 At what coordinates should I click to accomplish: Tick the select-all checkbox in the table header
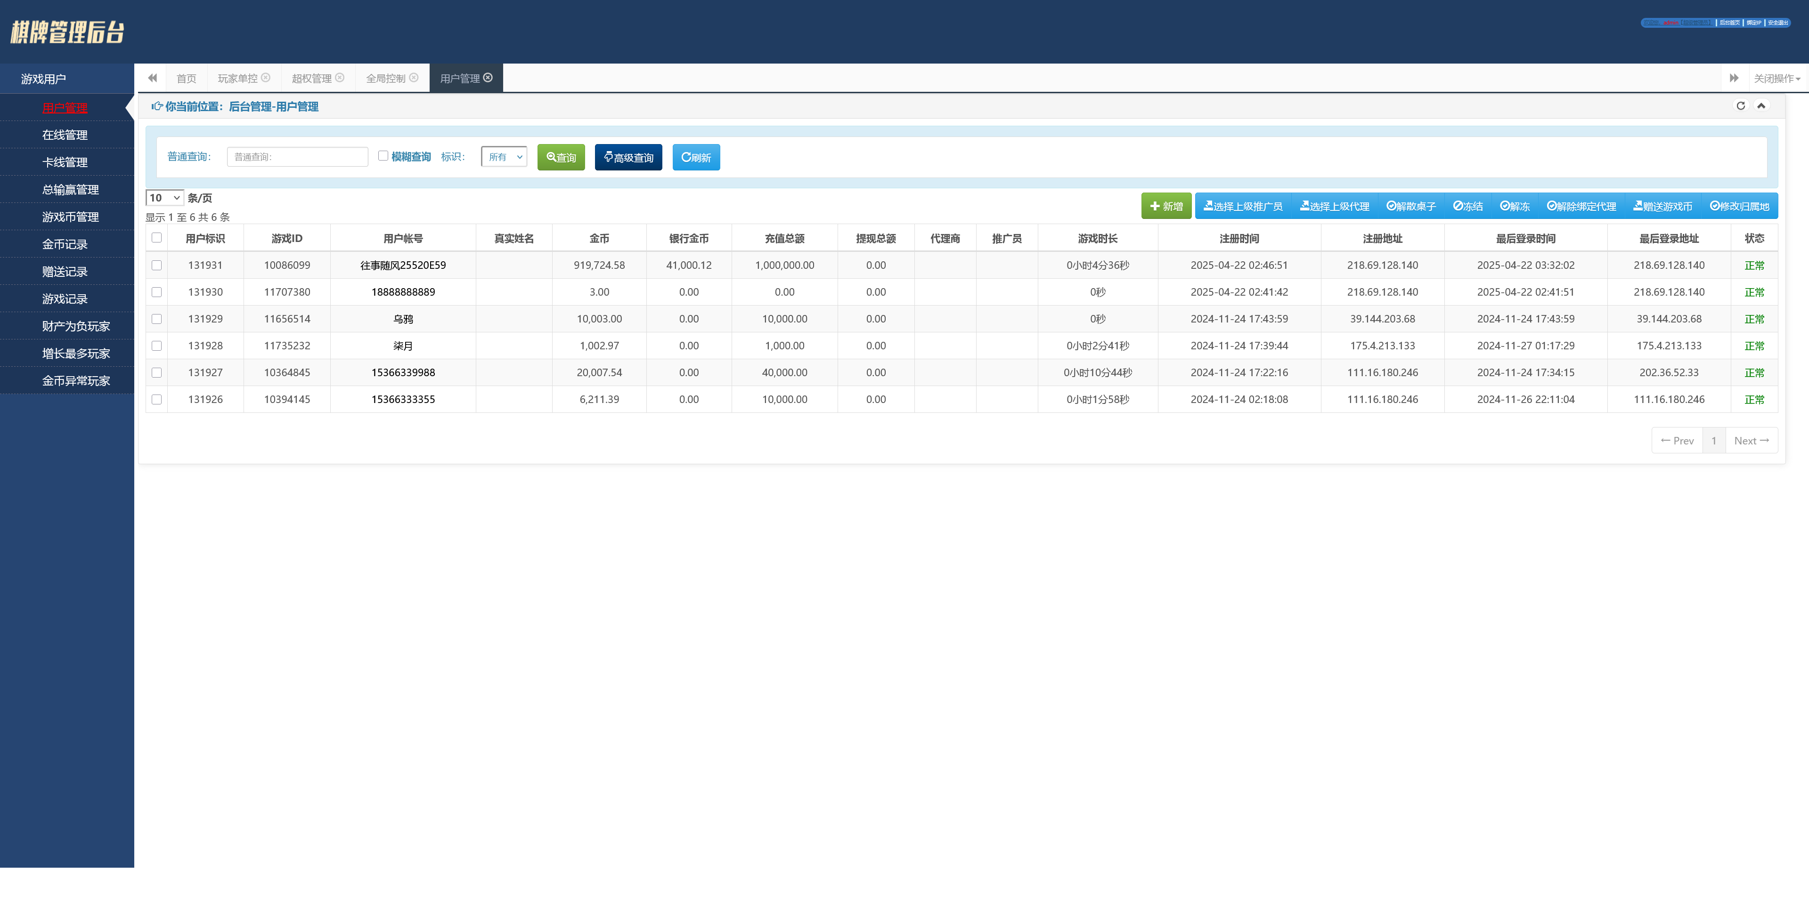[156, 238]
